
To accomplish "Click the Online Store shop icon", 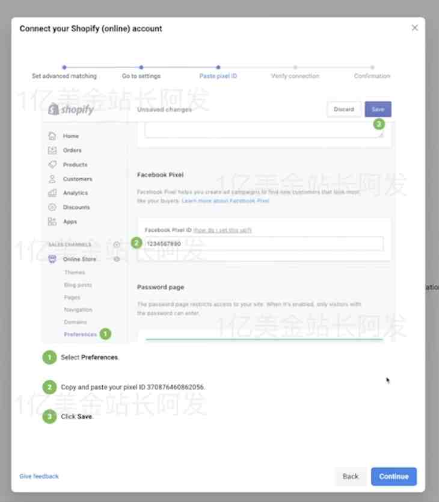I will point(52,259).
